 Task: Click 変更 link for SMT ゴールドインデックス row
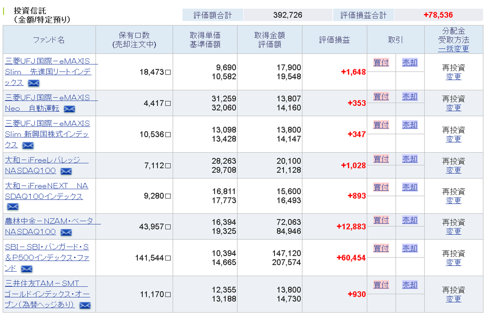coord(453,299)
